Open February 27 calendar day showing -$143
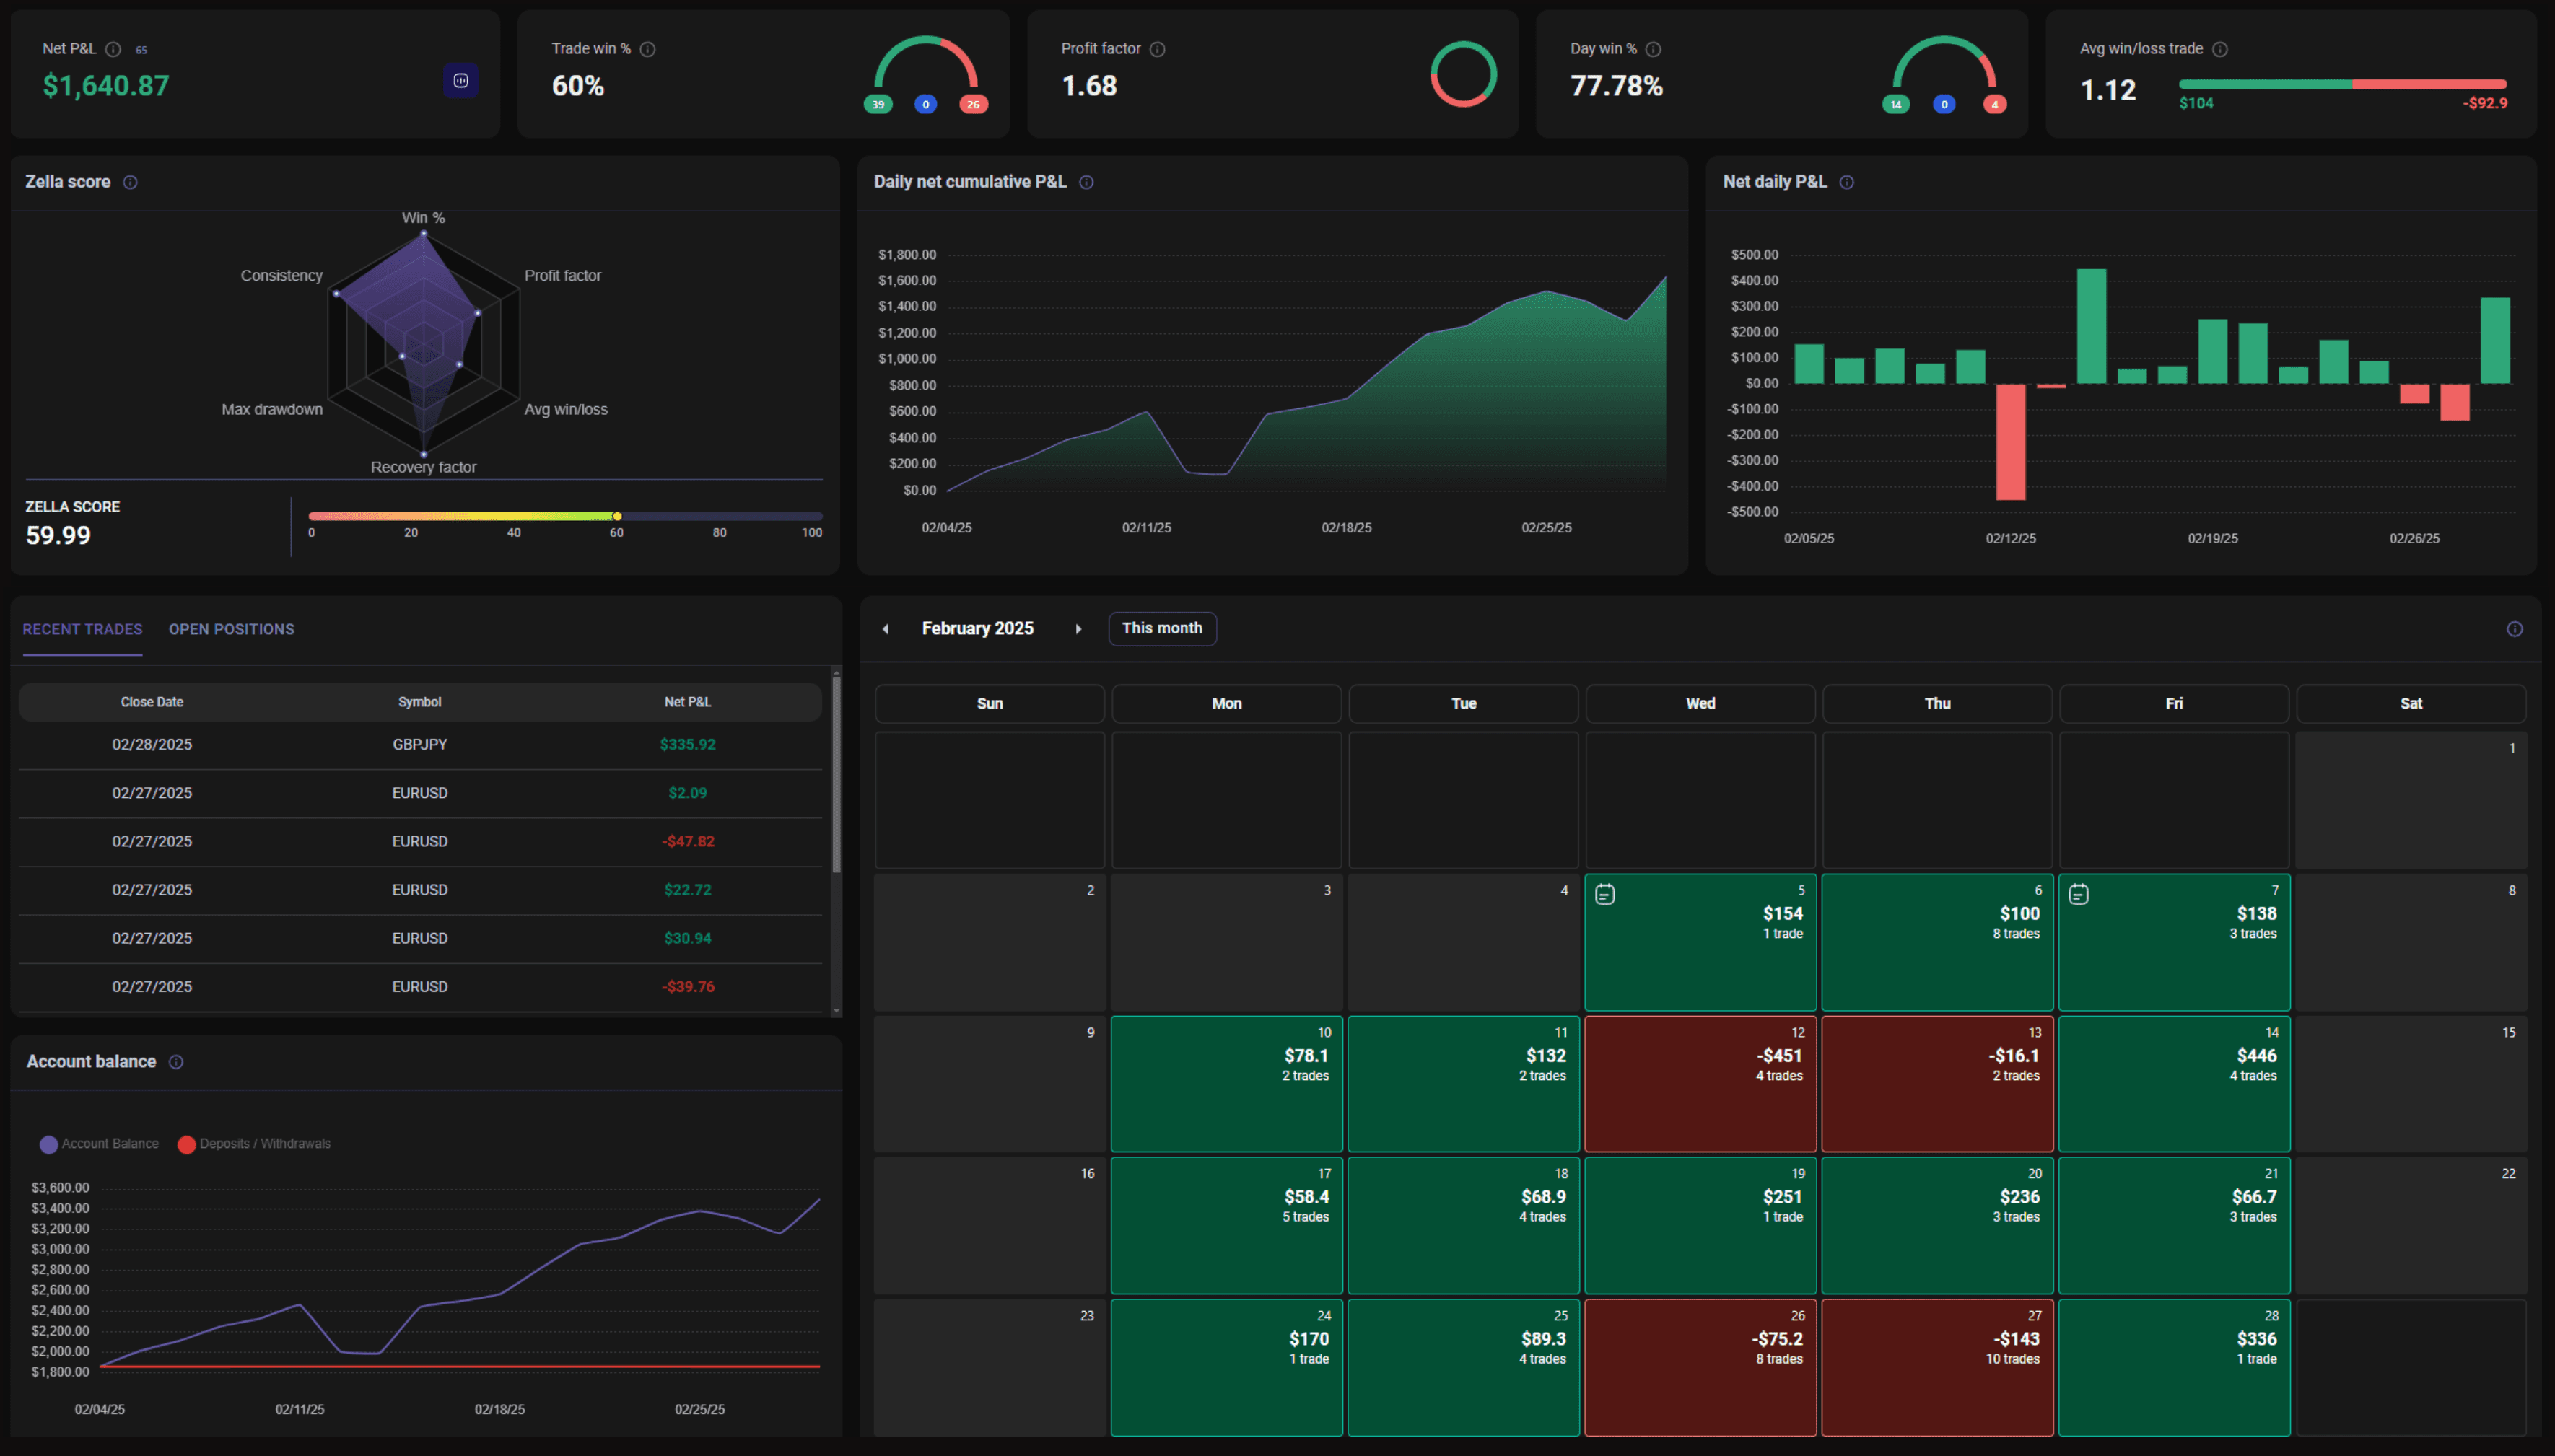 [x=1937, y=1367]
